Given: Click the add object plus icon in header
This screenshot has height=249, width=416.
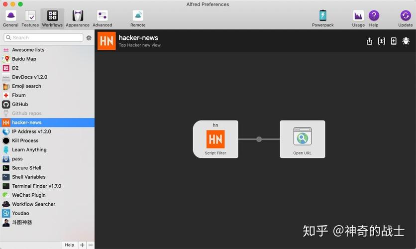Looking at the screenshot, I should pos(394,41).
